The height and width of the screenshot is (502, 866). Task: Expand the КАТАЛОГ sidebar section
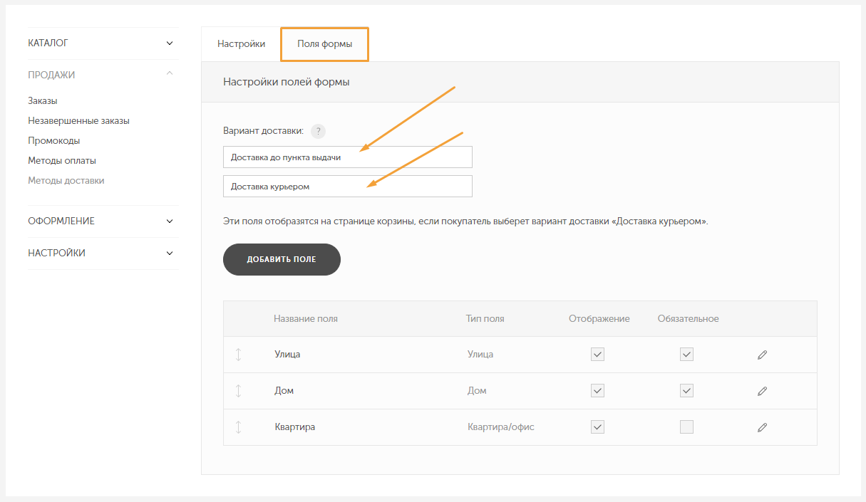pyautogui.click(x=170, y=43)
